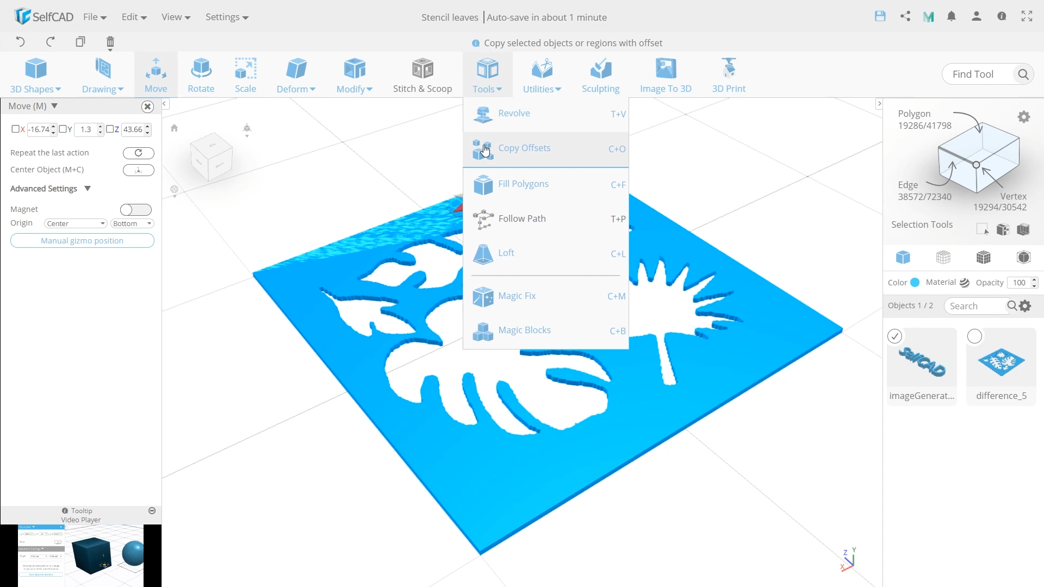Image resolution: width=1044 pixels, height=587 pixels.
Task: Open the Origin Bottom dropdown
Action: (x=132, y=223)
